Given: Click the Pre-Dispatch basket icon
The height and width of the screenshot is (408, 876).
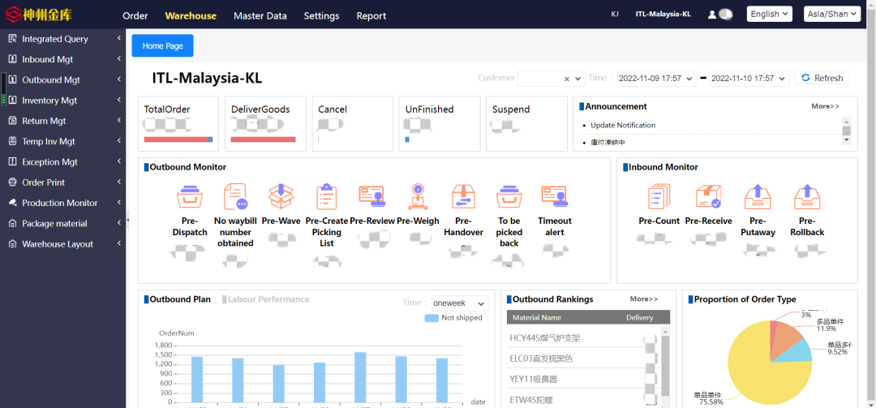Looking at the screenshot, I should click(190, 197).
